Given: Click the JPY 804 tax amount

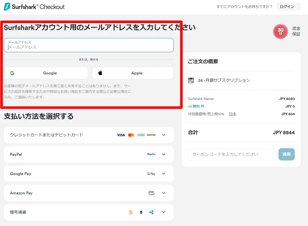Looking at the screenshot, I should [288, 114].
